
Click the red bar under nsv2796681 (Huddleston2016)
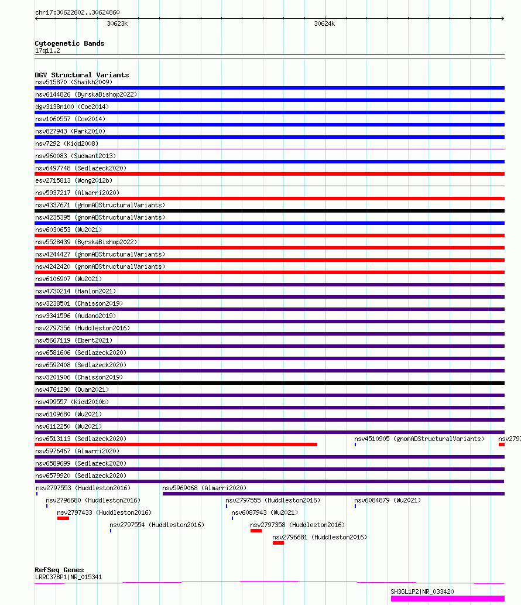click(x=279, y=544)
